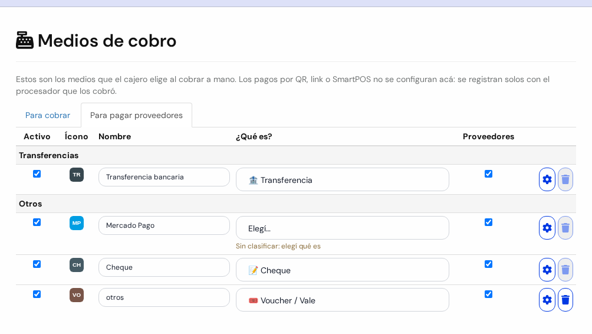Open gear settings for Cheque row
The image size is (592, 334).
[x=547, y=270]
